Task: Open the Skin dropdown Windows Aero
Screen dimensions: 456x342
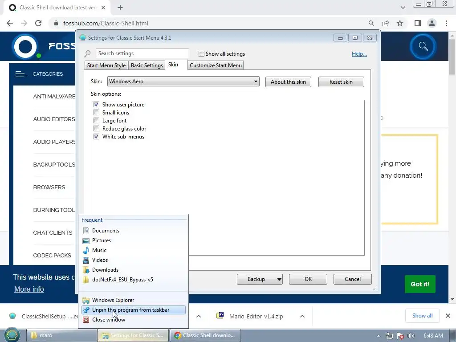Action: [183, 81]
